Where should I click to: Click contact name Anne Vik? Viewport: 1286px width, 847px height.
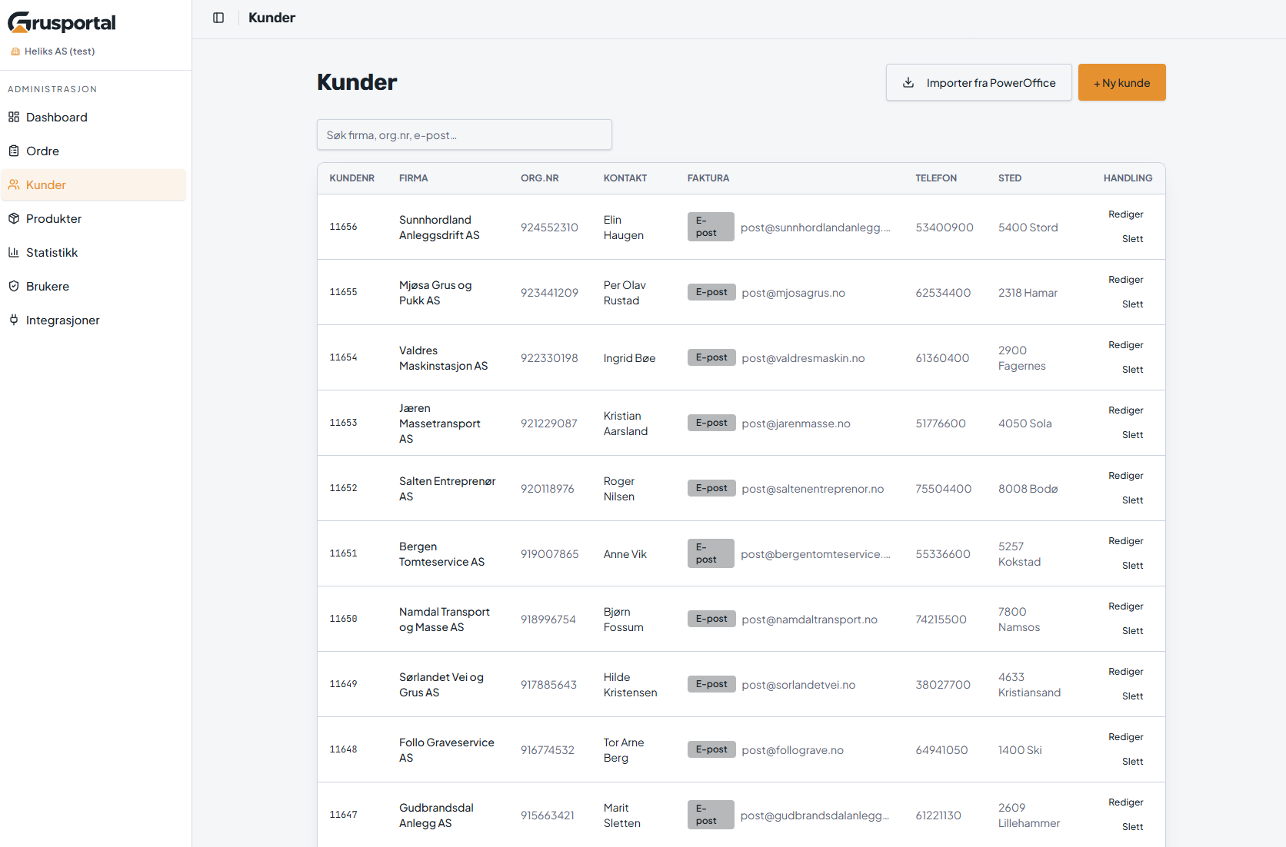[x=625, y=554]
